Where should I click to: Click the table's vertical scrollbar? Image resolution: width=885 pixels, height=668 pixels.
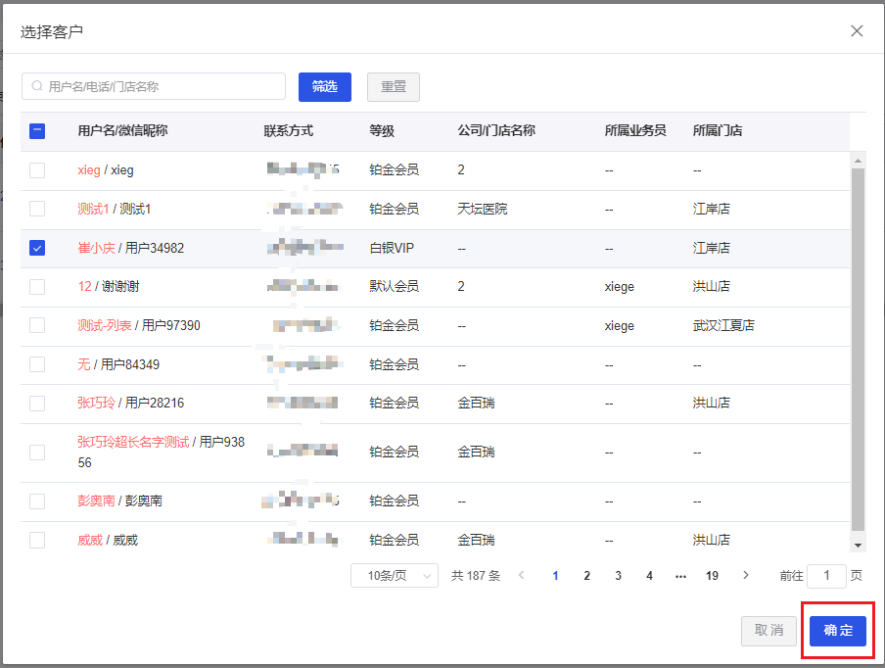861,343
